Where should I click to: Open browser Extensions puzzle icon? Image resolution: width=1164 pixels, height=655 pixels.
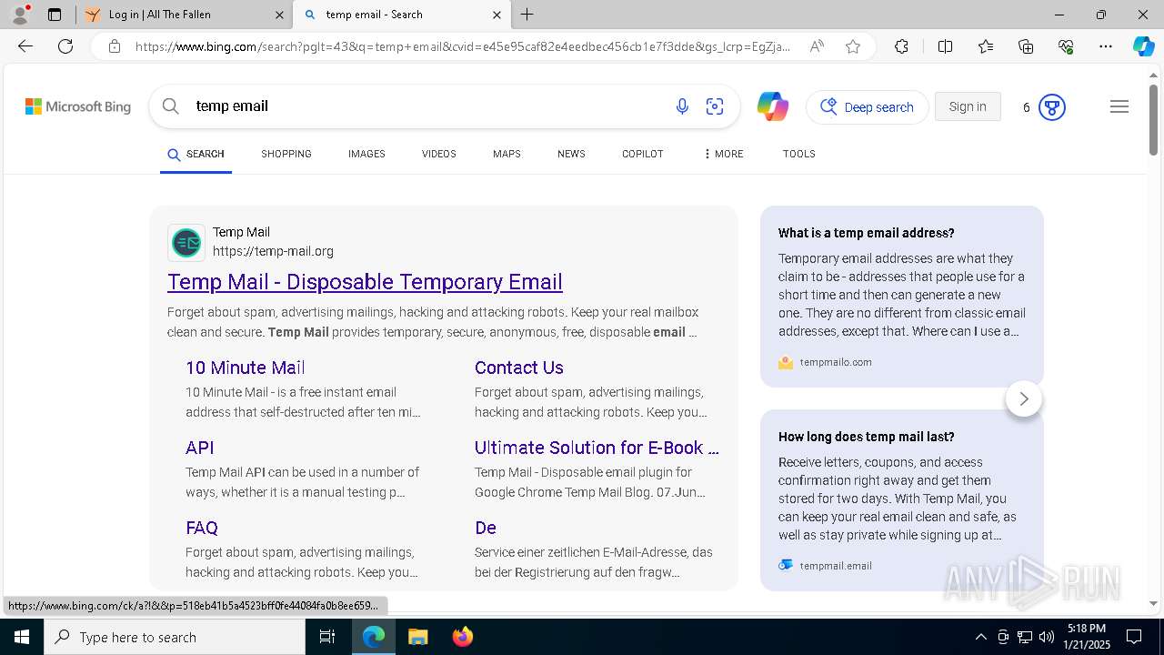click(901, 46)
